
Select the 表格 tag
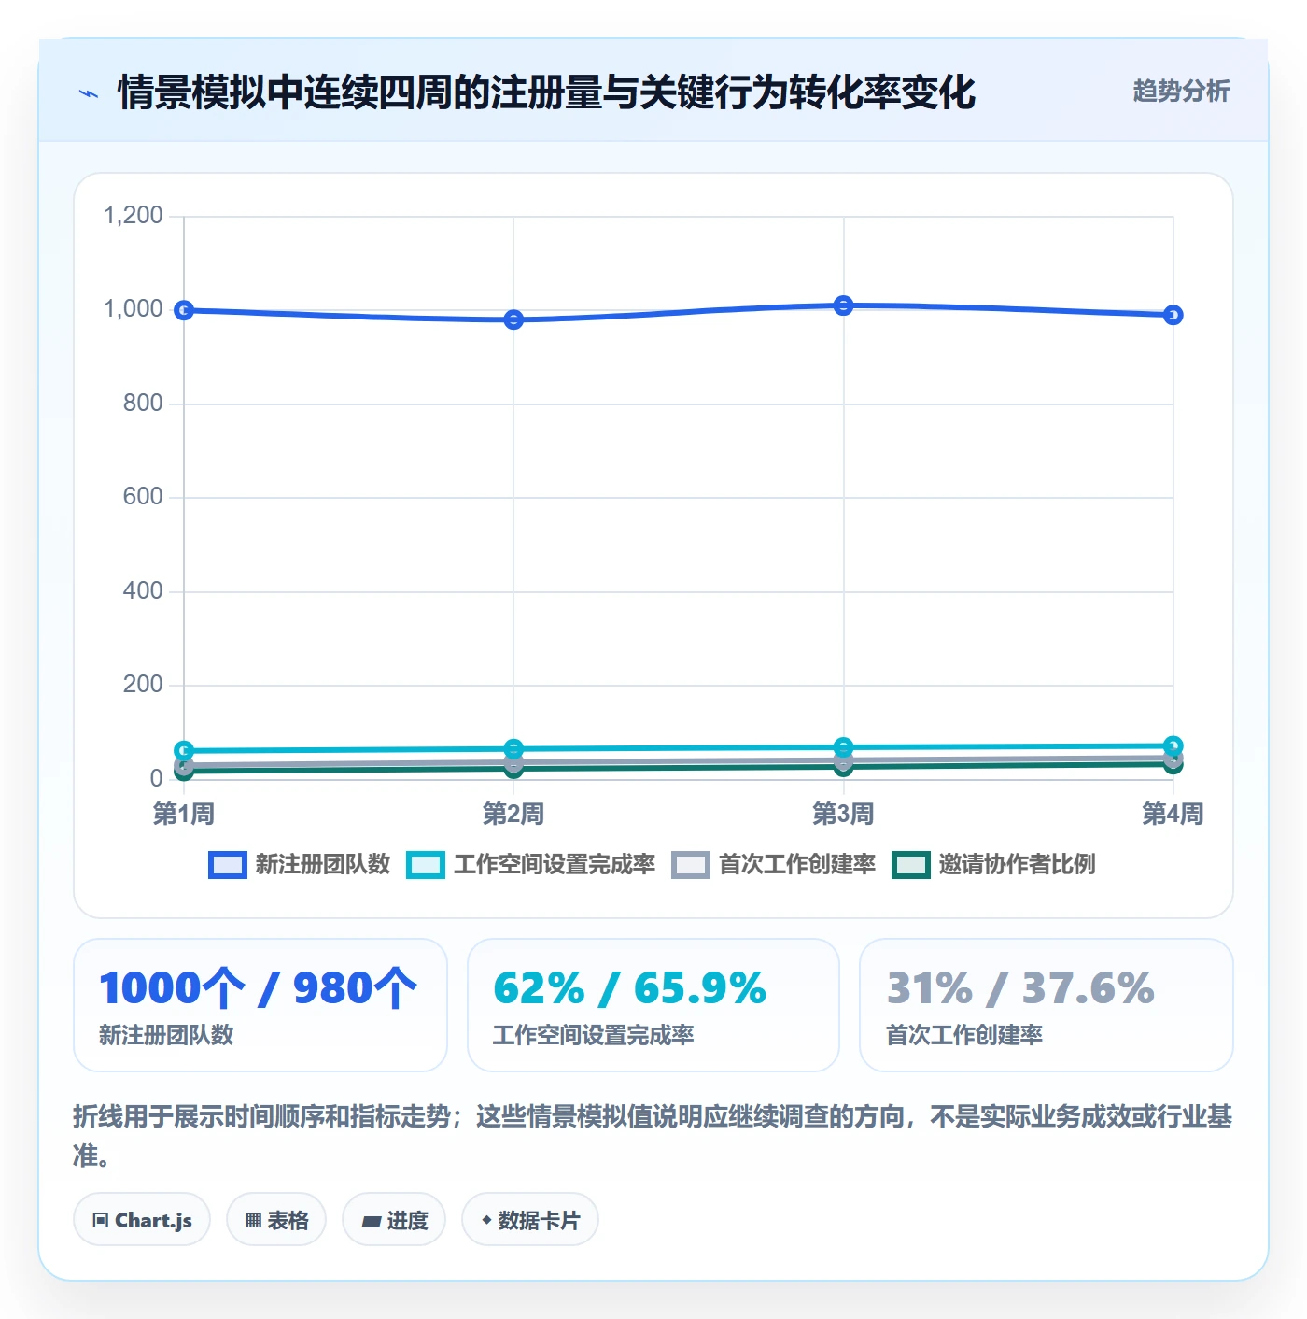click(x=276, y=1220)
